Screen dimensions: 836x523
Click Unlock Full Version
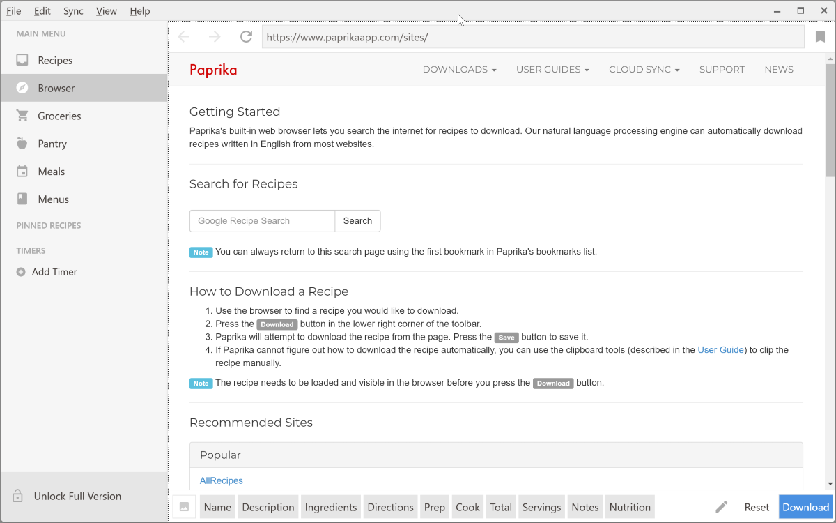pos(77,497)
